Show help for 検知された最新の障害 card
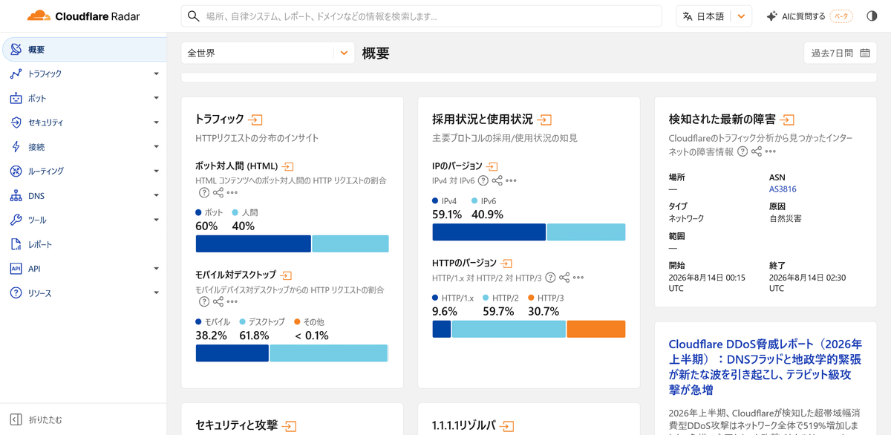Image resolution: width=891 pixels, height=435 pixels. click(742, 151)
